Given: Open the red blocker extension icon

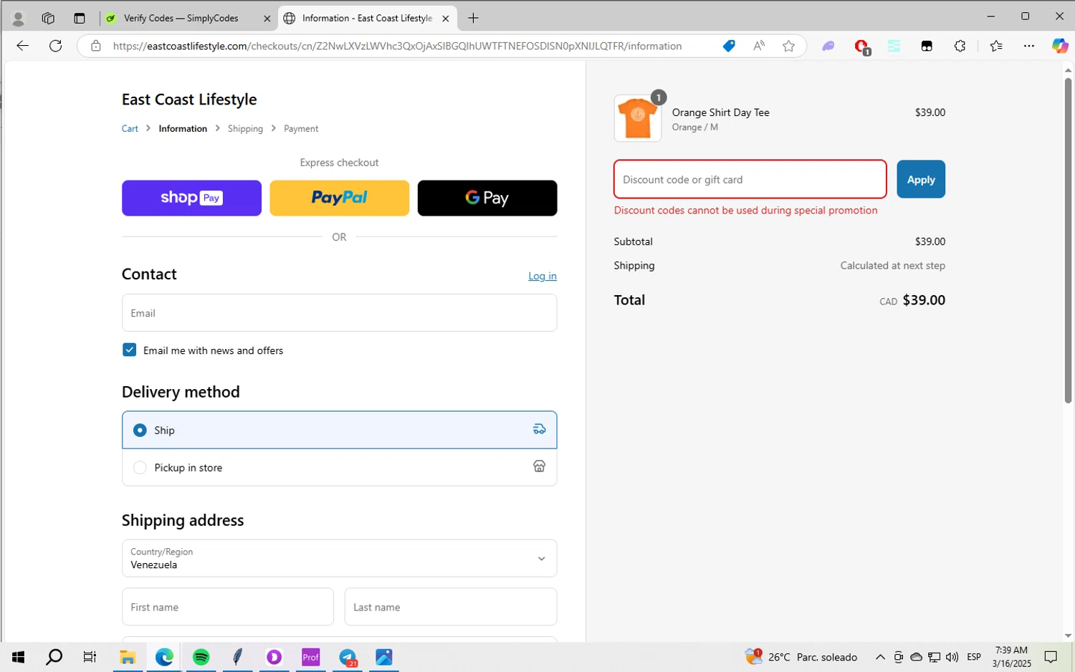Looking at the screenshot, I should 862,47.
